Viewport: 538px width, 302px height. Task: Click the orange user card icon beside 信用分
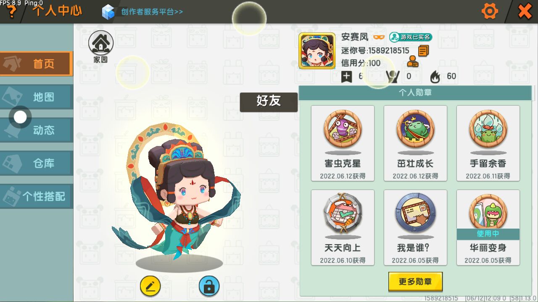(x=413, y=62)
